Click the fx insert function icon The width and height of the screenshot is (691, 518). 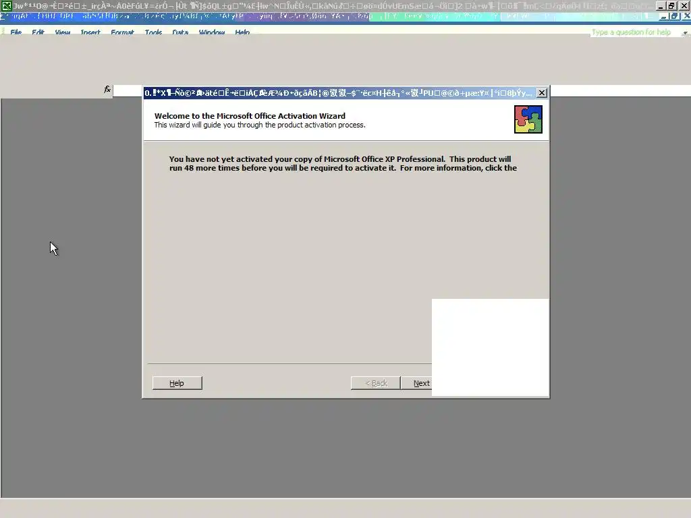tap(107, 90)
